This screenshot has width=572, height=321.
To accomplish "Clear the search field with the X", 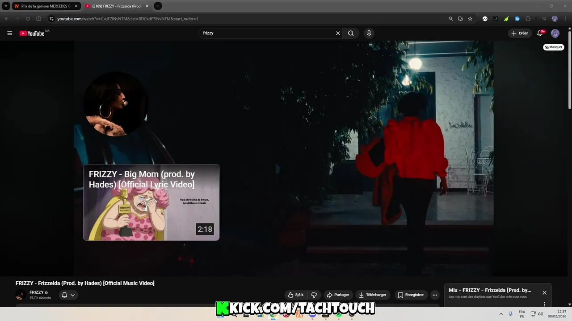I will [338, 33].
